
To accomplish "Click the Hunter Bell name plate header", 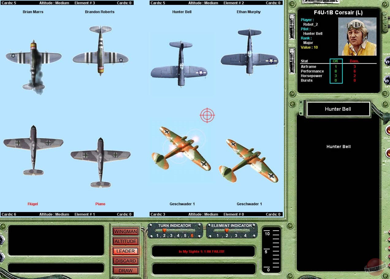I will (x=338, y=109).
